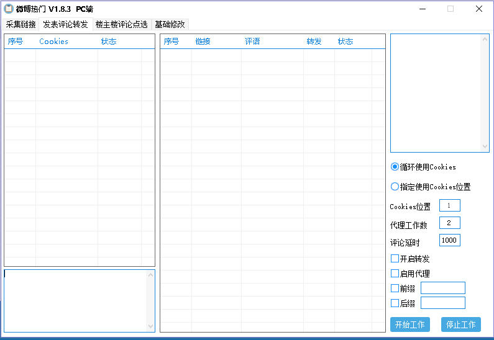The height and width of the screenshot is (340, 494).
Task: Enable the 开启转发 checkbox
Action: click(395, 259)
